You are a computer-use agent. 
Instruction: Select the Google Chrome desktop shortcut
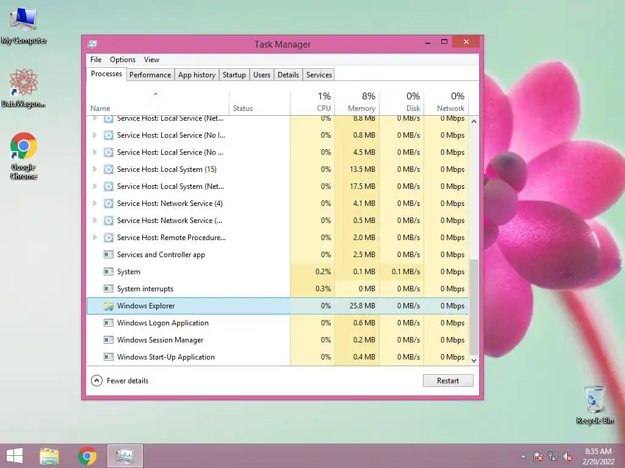point(24,155)
